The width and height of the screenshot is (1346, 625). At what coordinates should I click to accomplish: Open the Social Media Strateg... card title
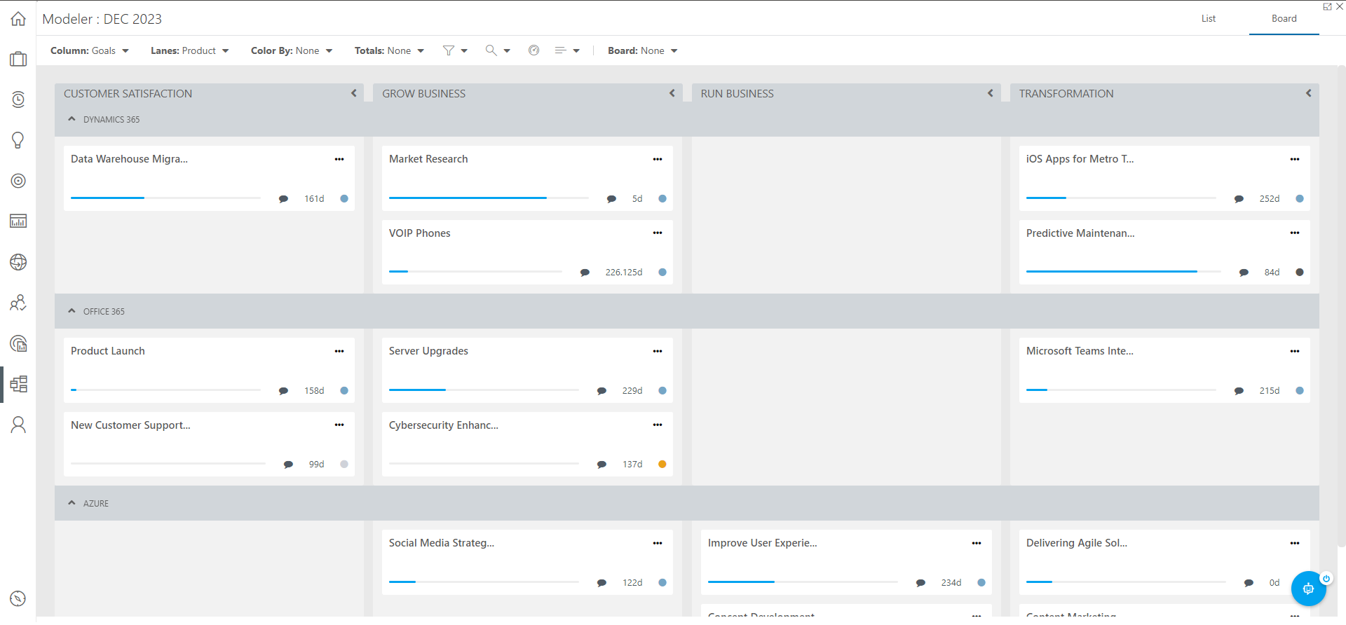pos(442,543)
